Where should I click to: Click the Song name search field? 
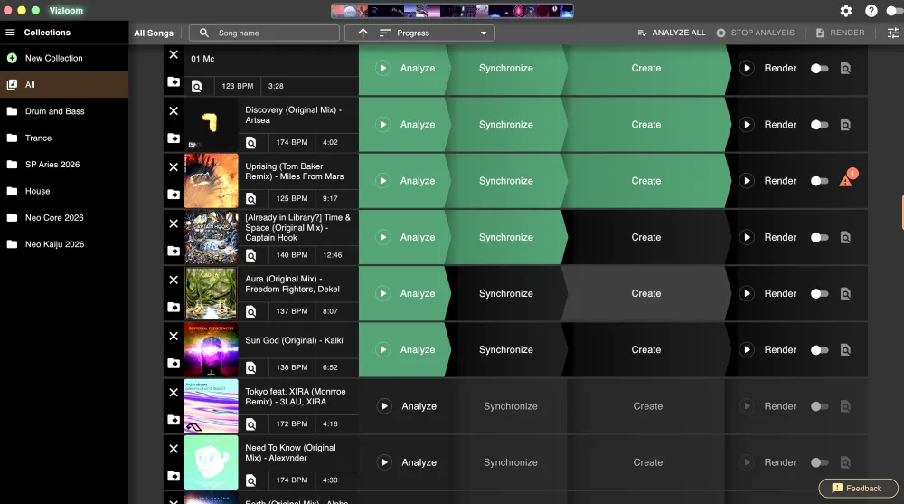[264, 33]
